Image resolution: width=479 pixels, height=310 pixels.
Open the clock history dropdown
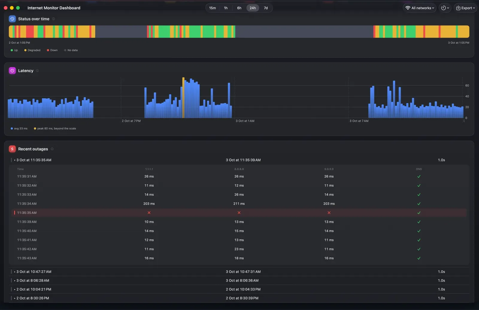point(445,8)
